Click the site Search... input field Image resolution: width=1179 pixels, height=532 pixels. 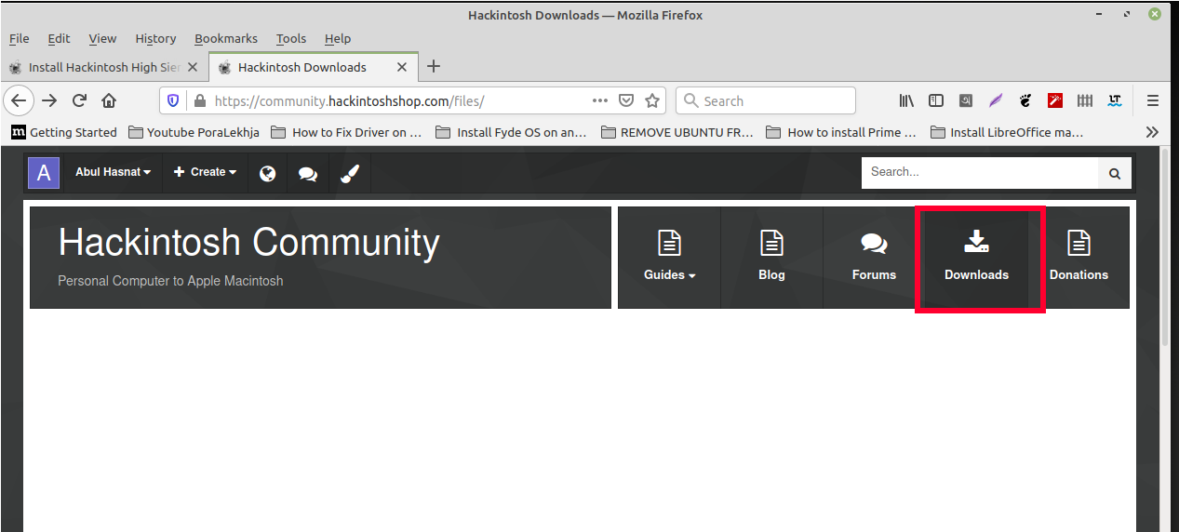(980, 172)
